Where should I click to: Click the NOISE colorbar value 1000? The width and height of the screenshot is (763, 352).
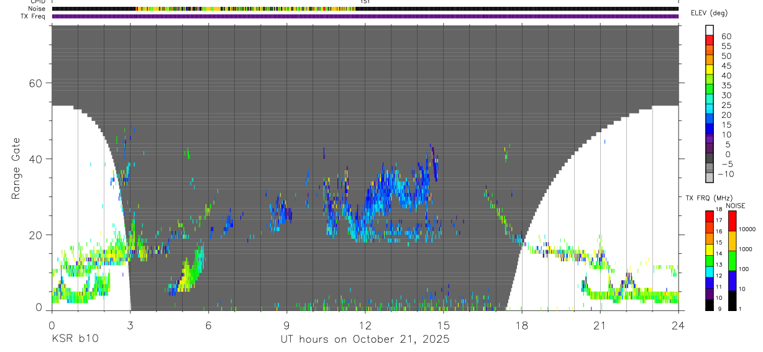pos(746,249)
